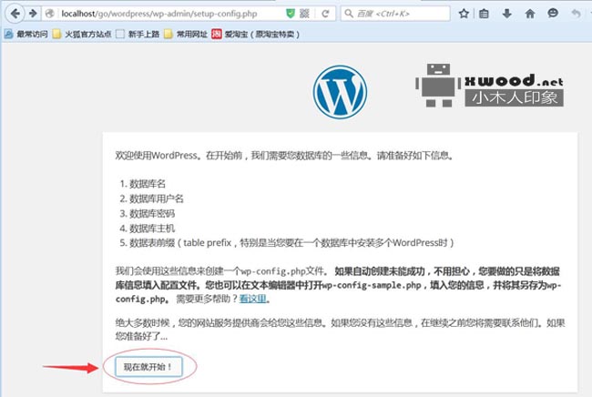Go back with the browser back arrow
Image resolution: width=592 pixels, height=397 pixels.
(15, 14)
